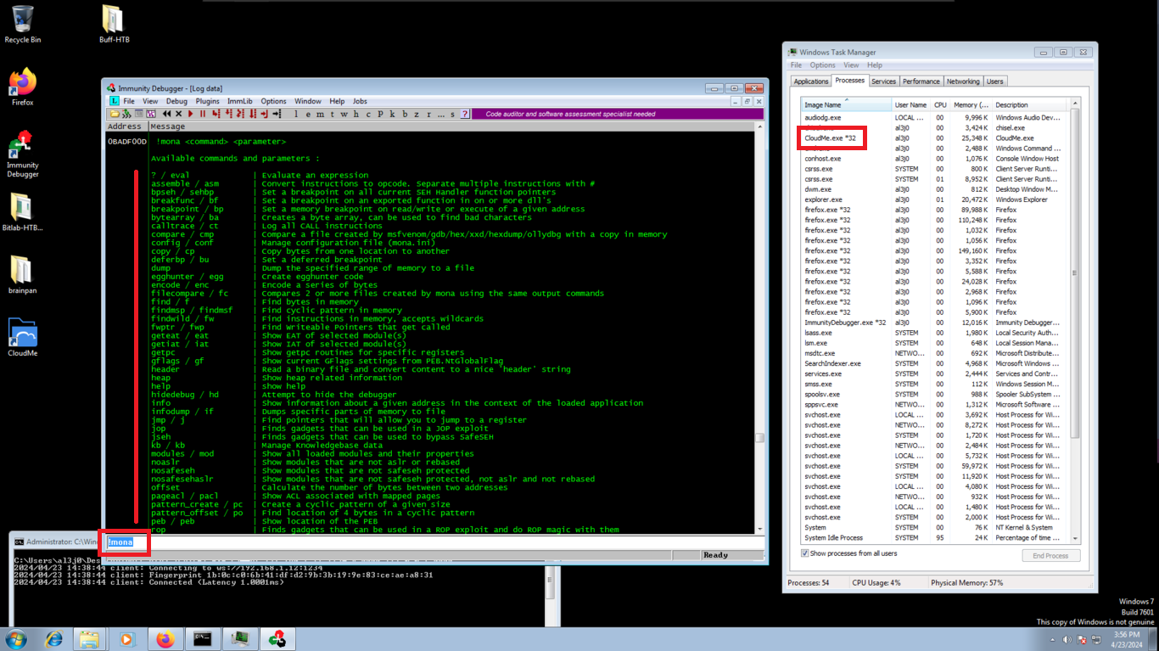Show hardware breakpoints with 'z' toolbar letter
1159x651 pixels.
tap(417, 114)
